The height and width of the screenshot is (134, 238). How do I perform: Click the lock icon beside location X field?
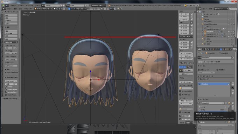click(192, 14)
